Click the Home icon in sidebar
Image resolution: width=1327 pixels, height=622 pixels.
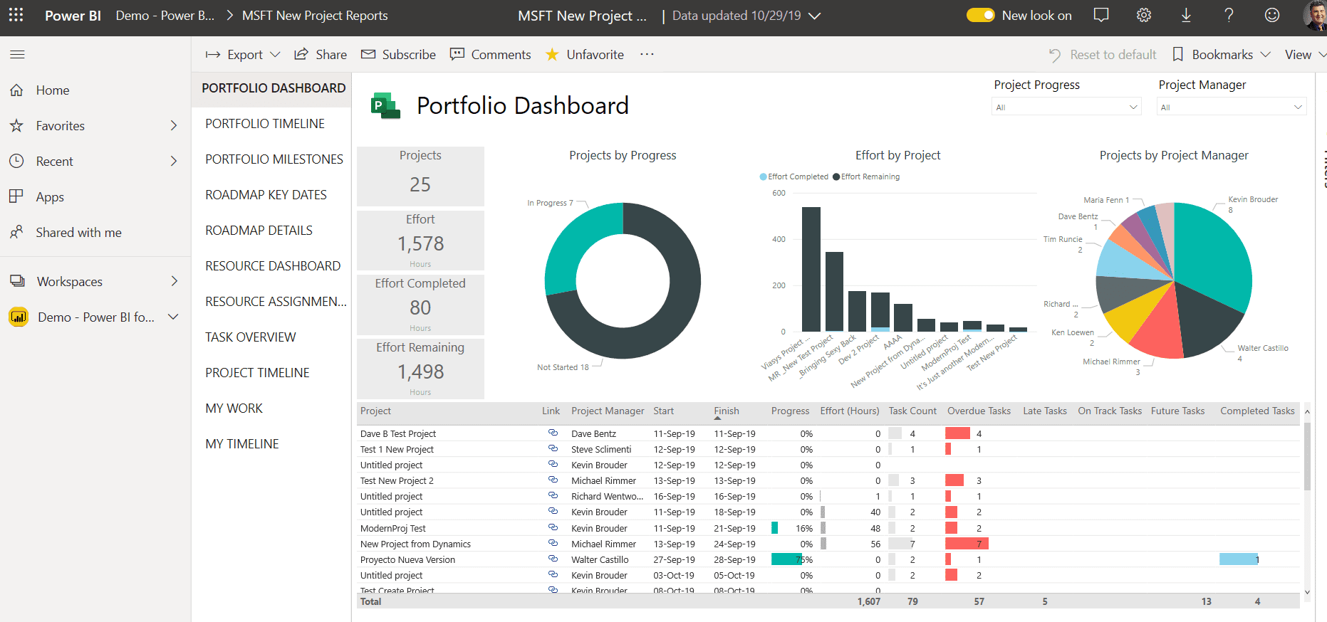(17, 90)
